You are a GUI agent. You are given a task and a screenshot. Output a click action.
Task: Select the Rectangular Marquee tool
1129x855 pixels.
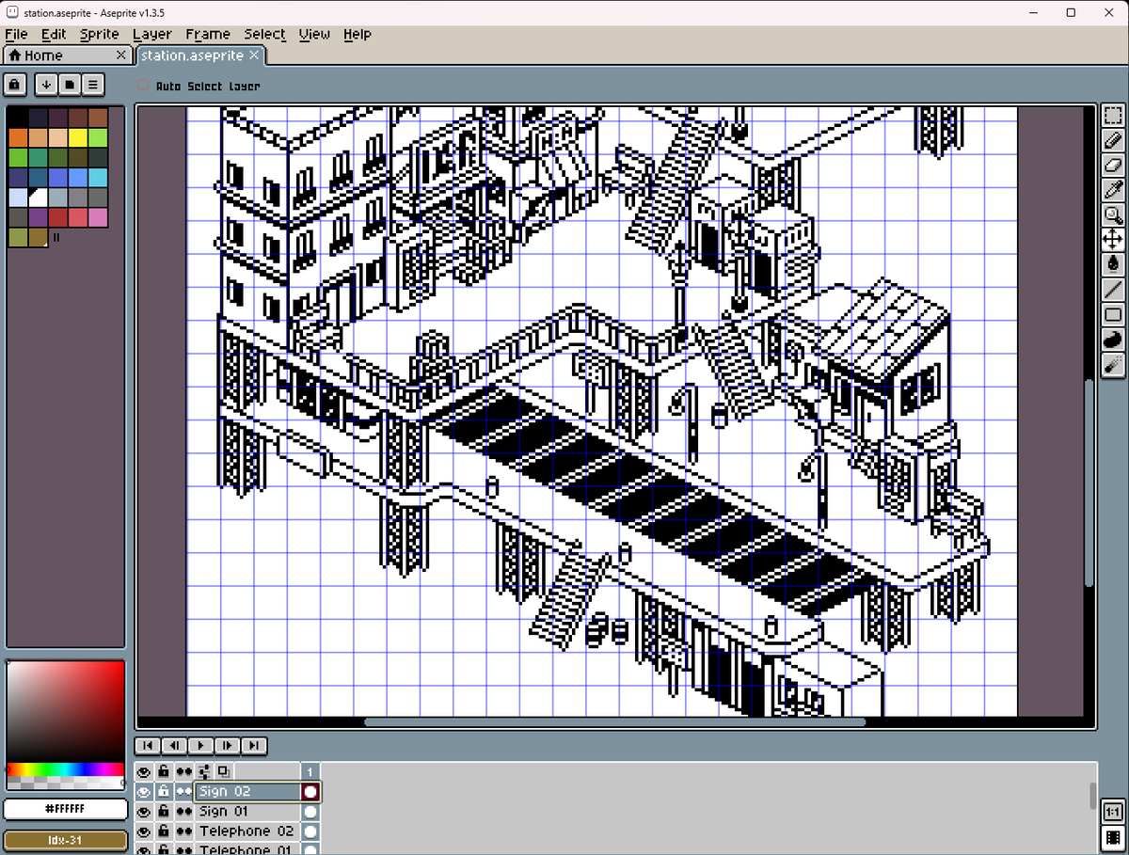tap(1113, 117)
